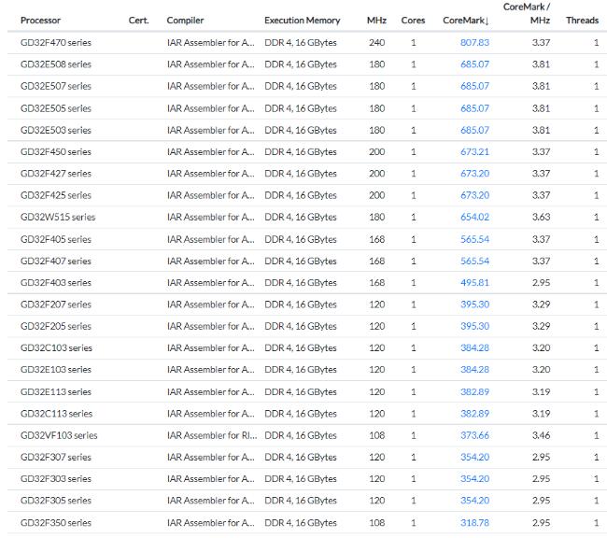This screenshot has height=538, width=607.
Task: Select the GD32F303 series processor cell
Action: (56, 479)
